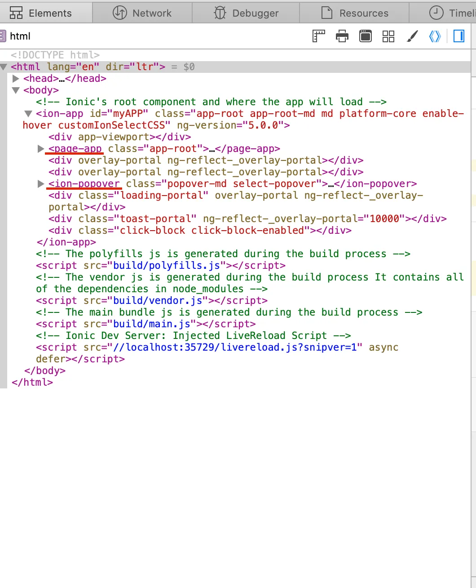The image size is (476, 588).
Task: Toggle shadow DOM nodes angle-brackets icon
Action: pos(435,36)
